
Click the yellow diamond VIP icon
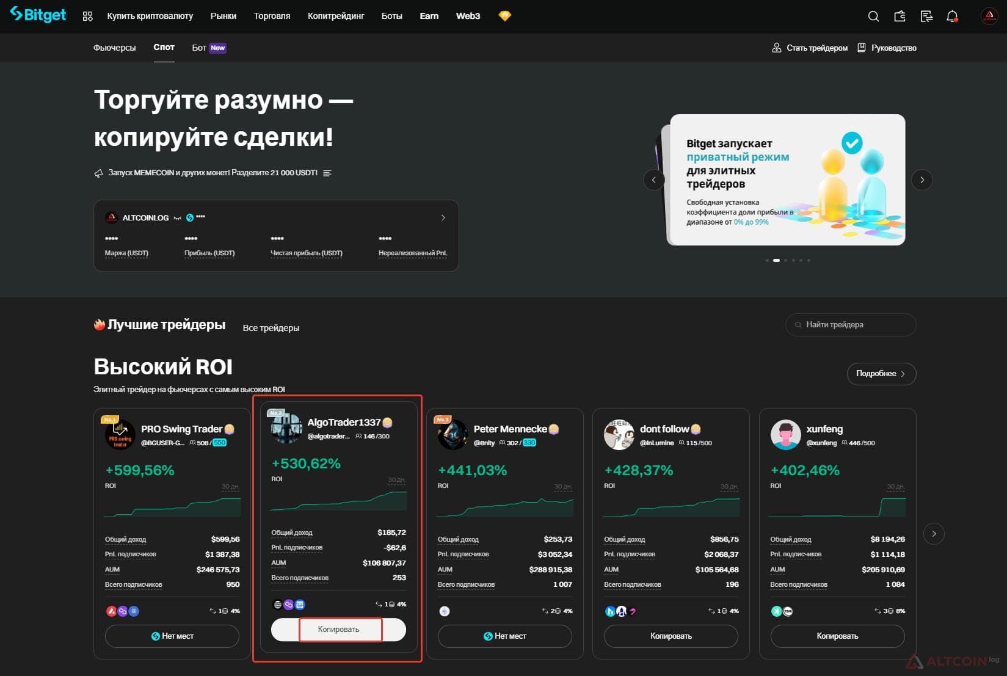coord(504,16)
